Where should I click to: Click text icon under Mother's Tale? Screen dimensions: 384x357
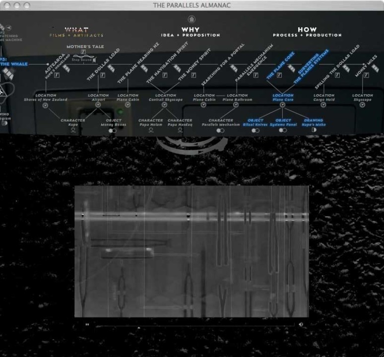point(83,52)
